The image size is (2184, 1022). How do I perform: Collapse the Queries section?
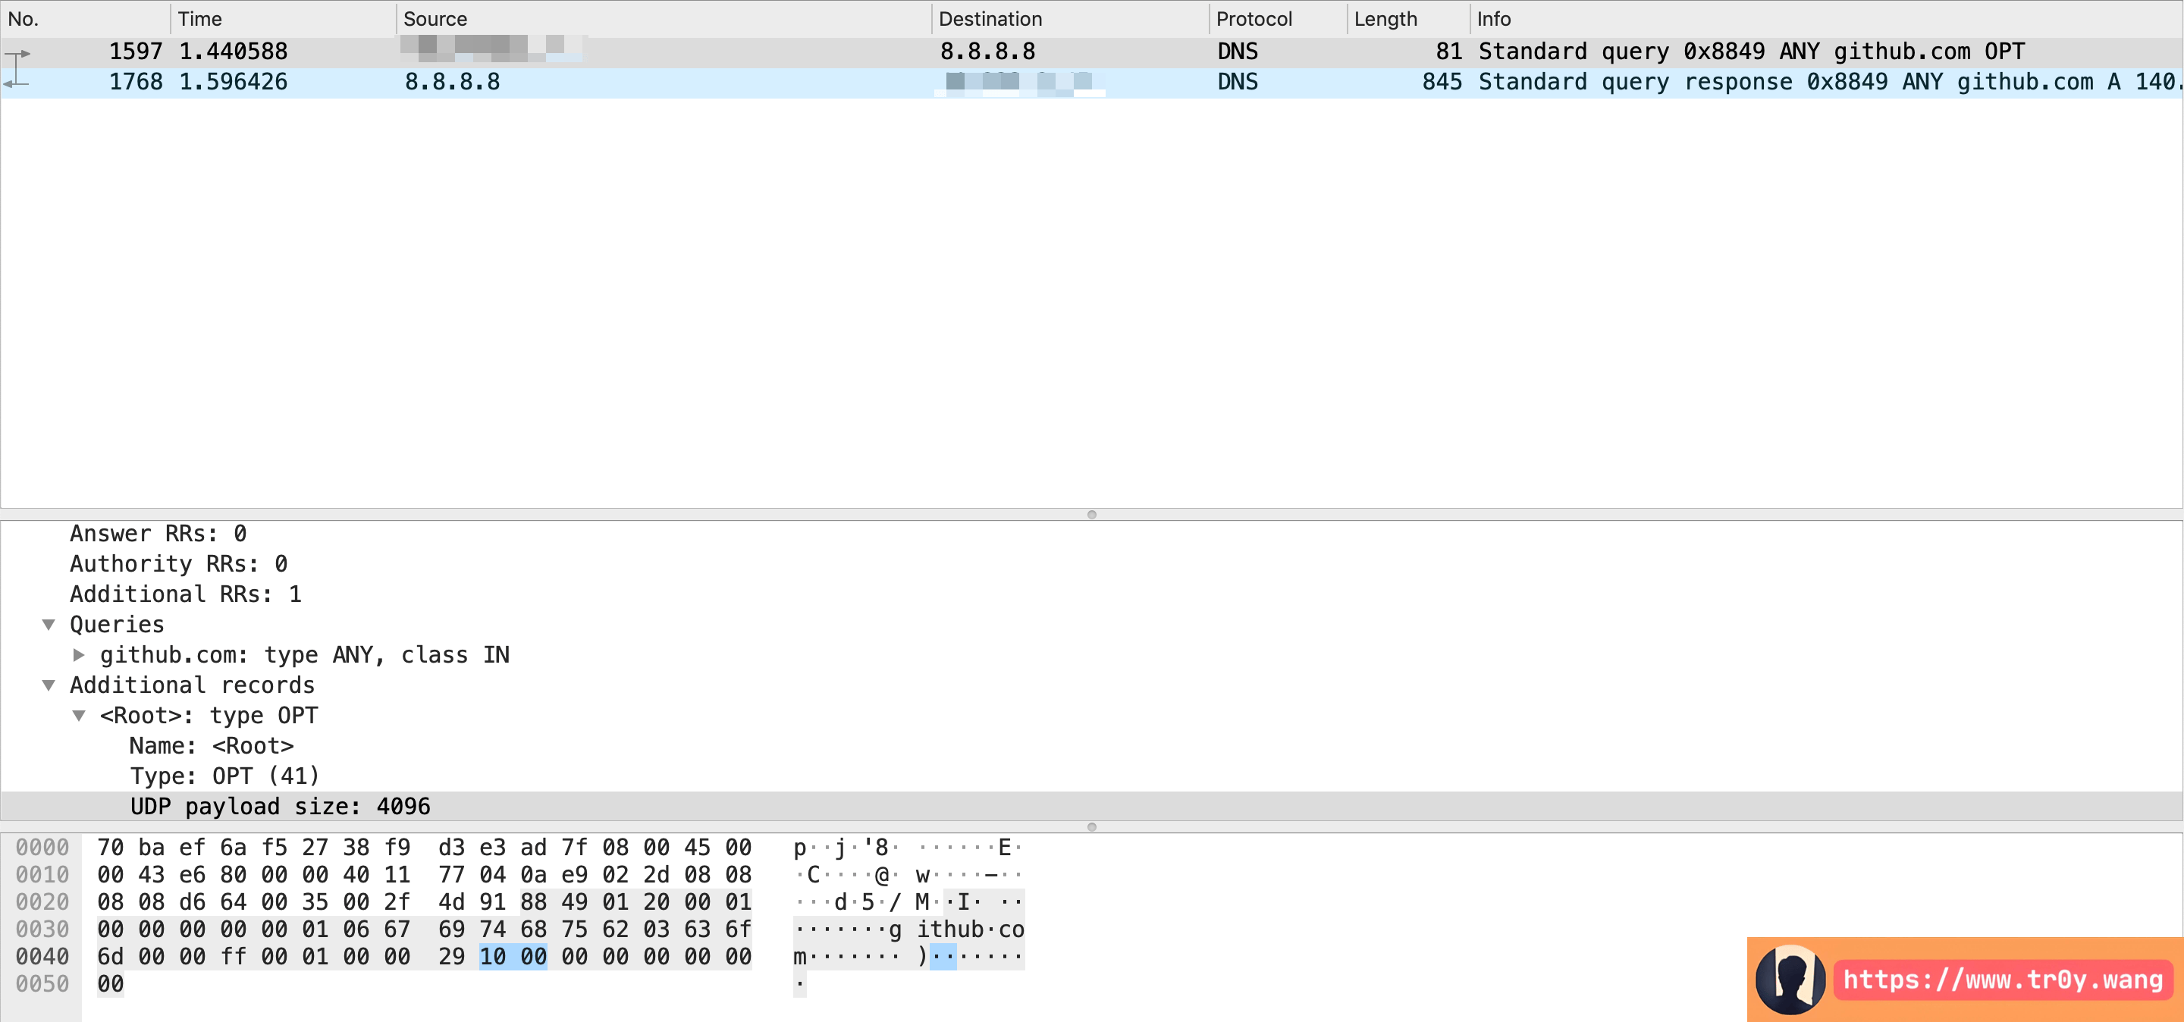(49, 625)
